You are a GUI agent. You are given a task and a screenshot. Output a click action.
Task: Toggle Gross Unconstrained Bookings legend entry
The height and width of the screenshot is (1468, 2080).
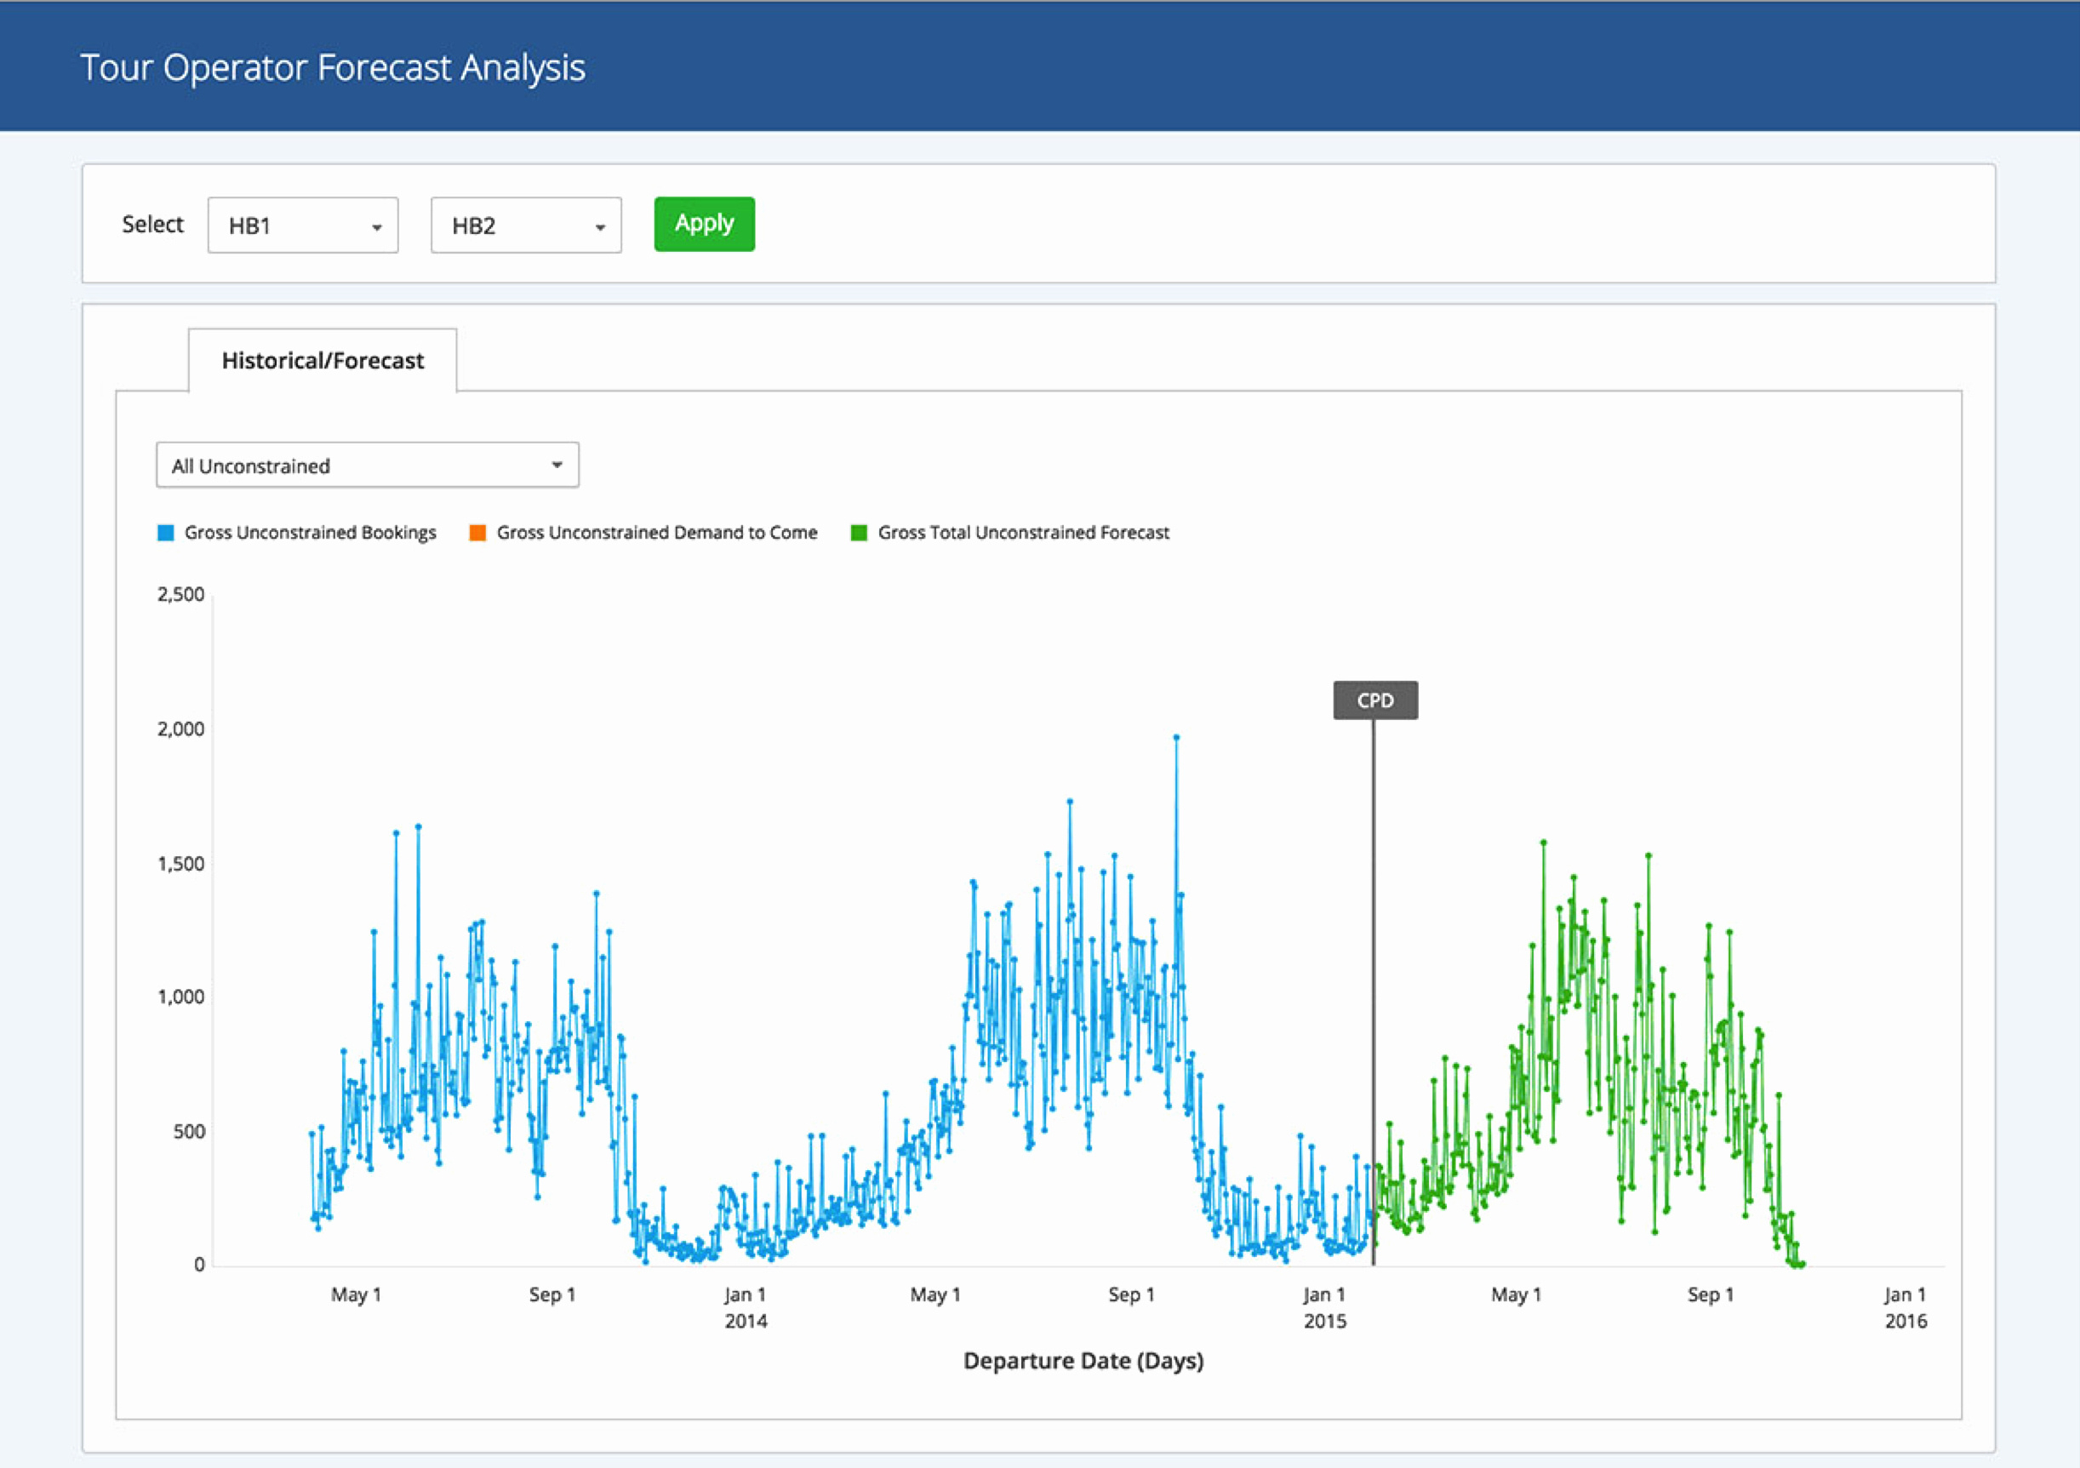click(x=310, y=533)
